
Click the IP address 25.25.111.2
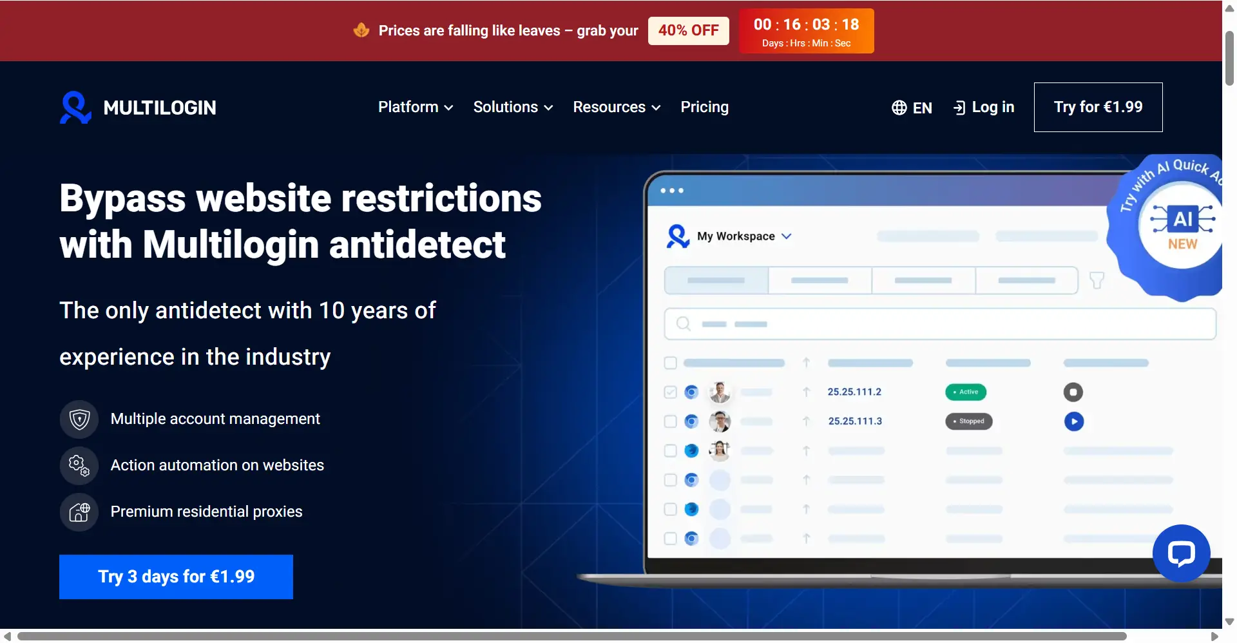click(854, 392)
